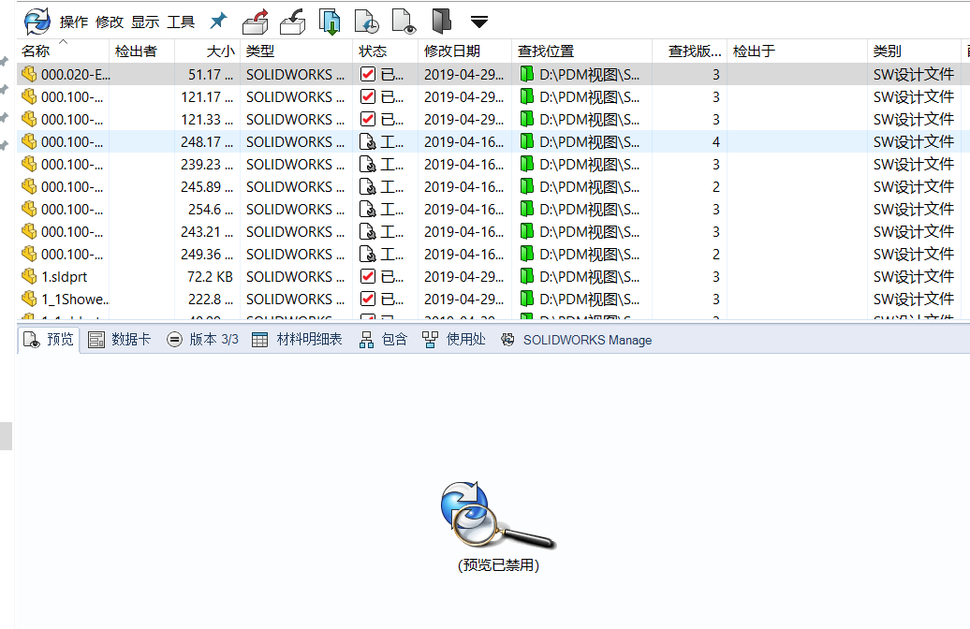The height and width of the screenshot is (629, 970).
Task: Click the red checkmark state of 000.020-E file
Action: pos(368,75)
